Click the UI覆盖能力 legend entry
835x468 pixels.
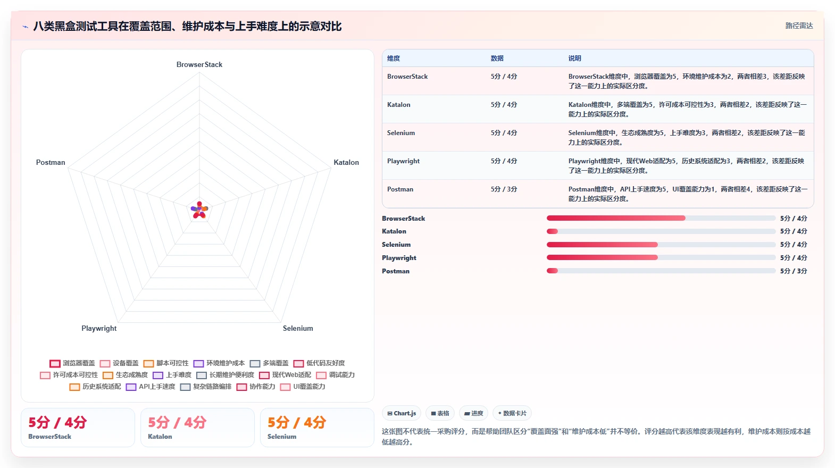tap(303, 387)
